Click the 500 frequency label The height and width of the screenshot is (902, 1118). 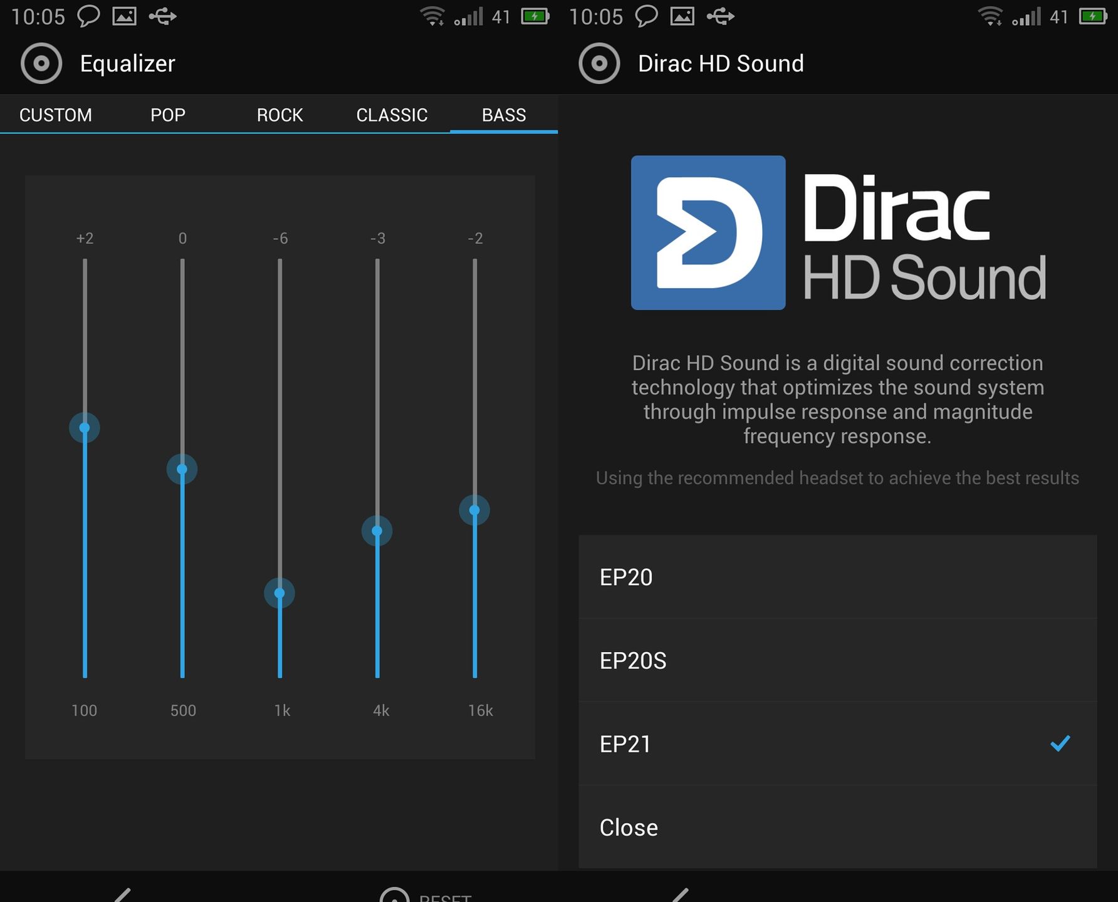(183, 710)
